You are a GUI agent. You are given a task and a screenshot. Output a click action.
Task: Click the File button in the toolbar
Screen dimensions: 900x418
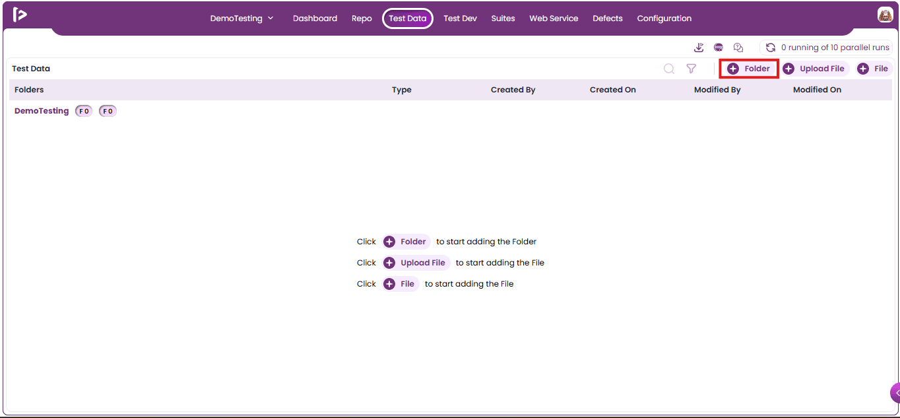pos(873,69)
